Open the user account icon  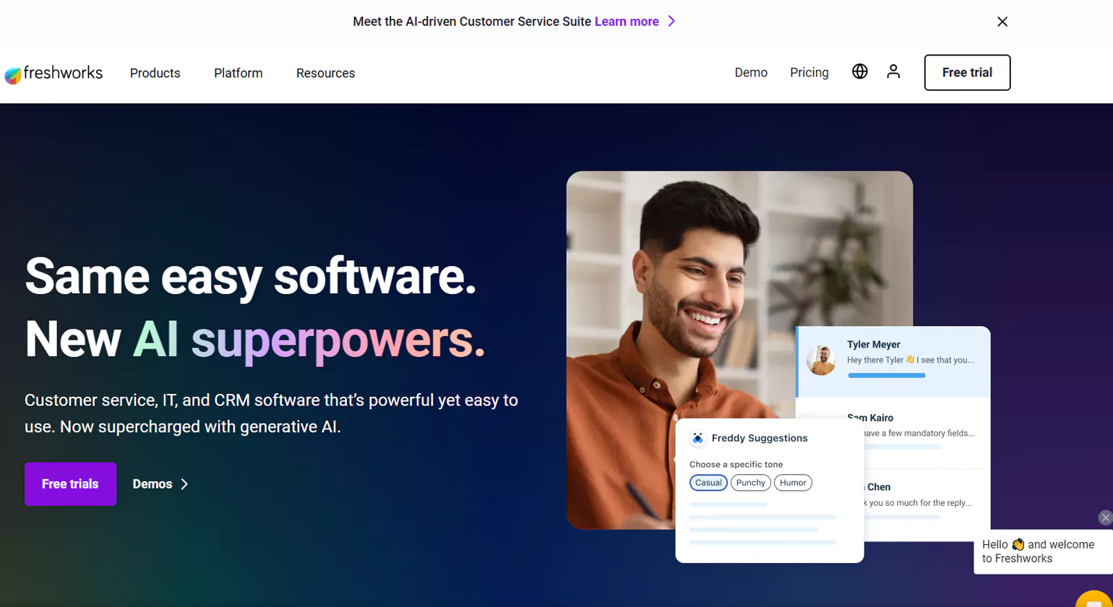click(x=893, y=72)
